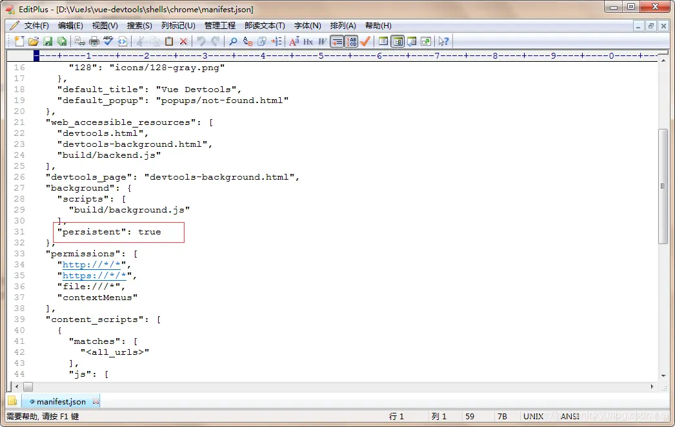Click the vertical scrollbar thumb
The height and width of the screenshot is (427, 675).
pyautogui.click(x=663, y=186)
